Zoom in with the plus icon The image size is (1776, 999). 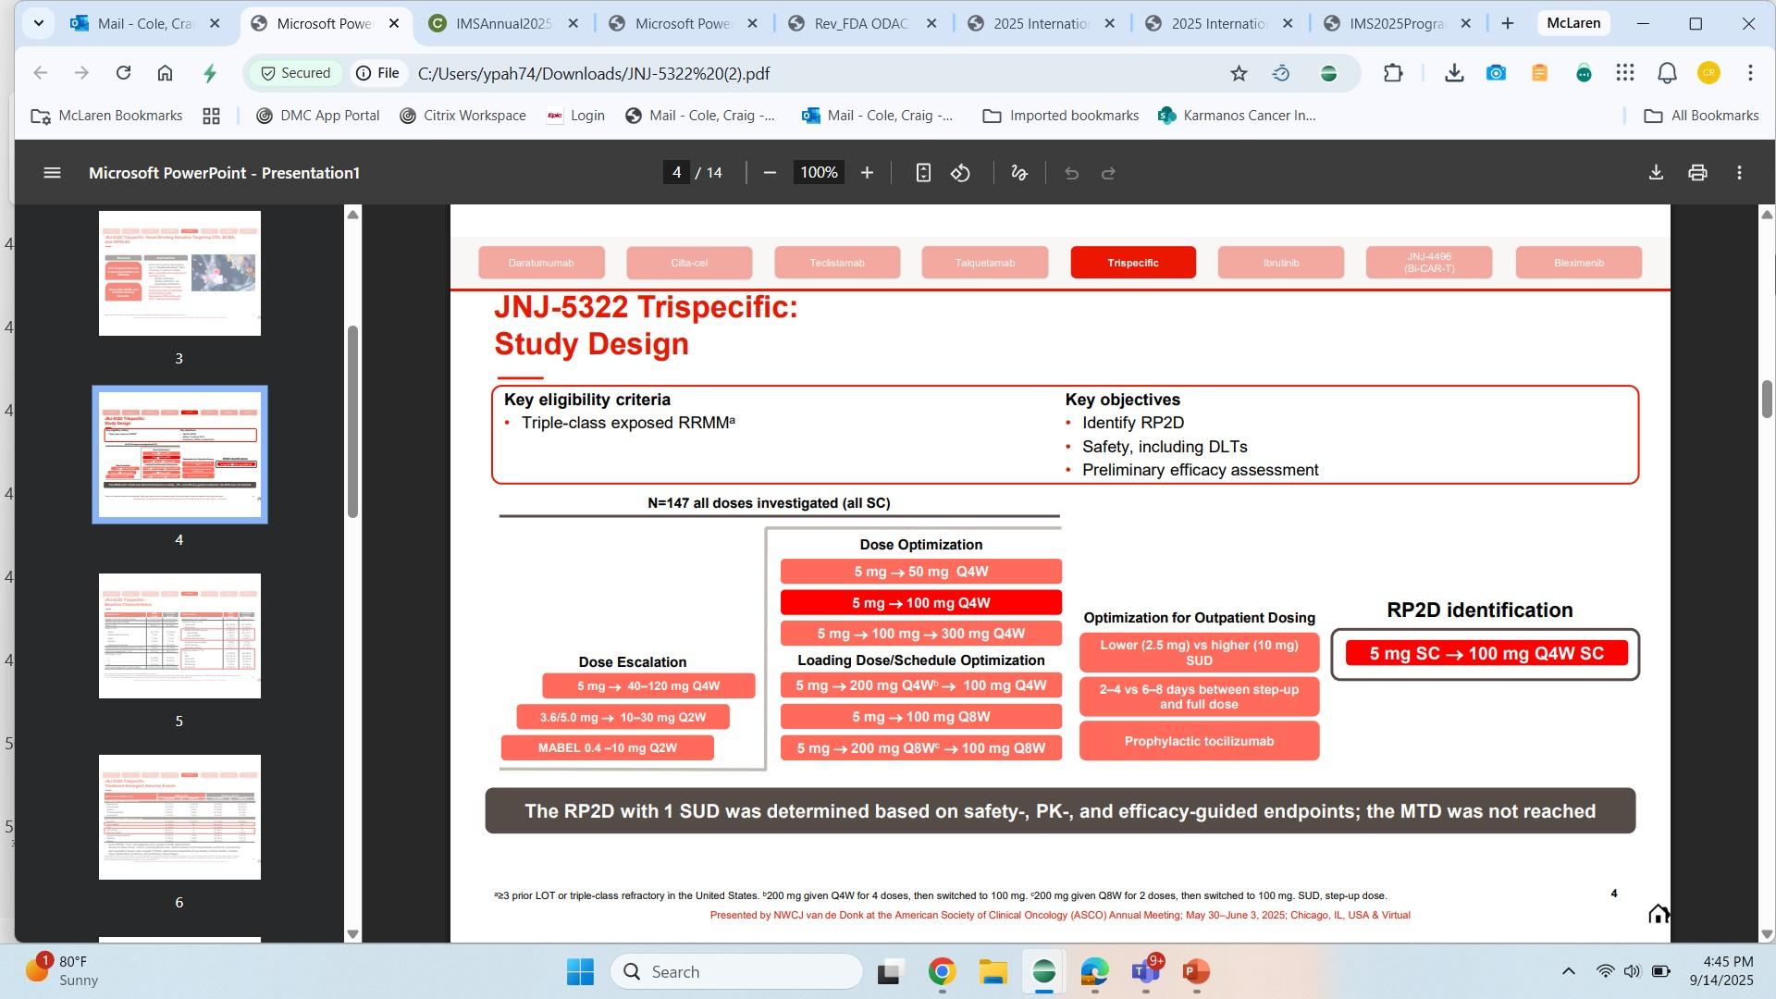tap(867, 173)
